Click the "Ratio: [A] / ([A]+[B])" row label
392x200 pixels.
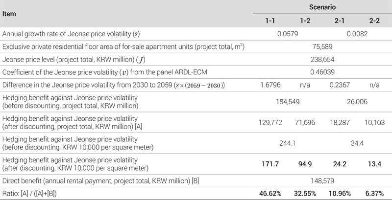click(x=34, y=193)
